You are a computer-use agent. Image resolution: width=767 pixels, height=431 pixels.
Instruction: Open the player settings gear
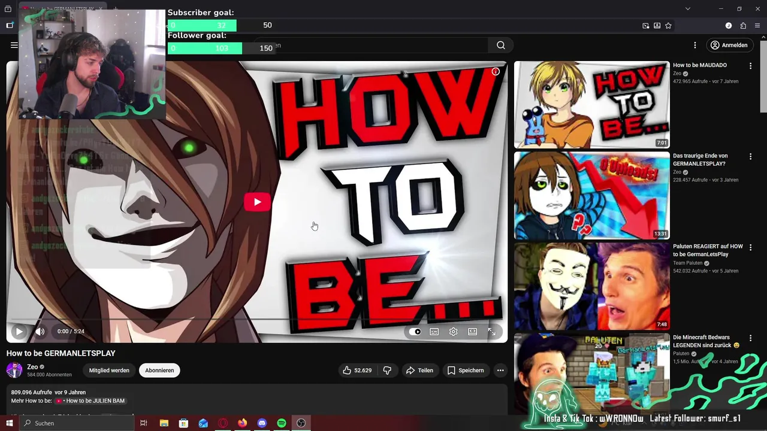[454, 332]
